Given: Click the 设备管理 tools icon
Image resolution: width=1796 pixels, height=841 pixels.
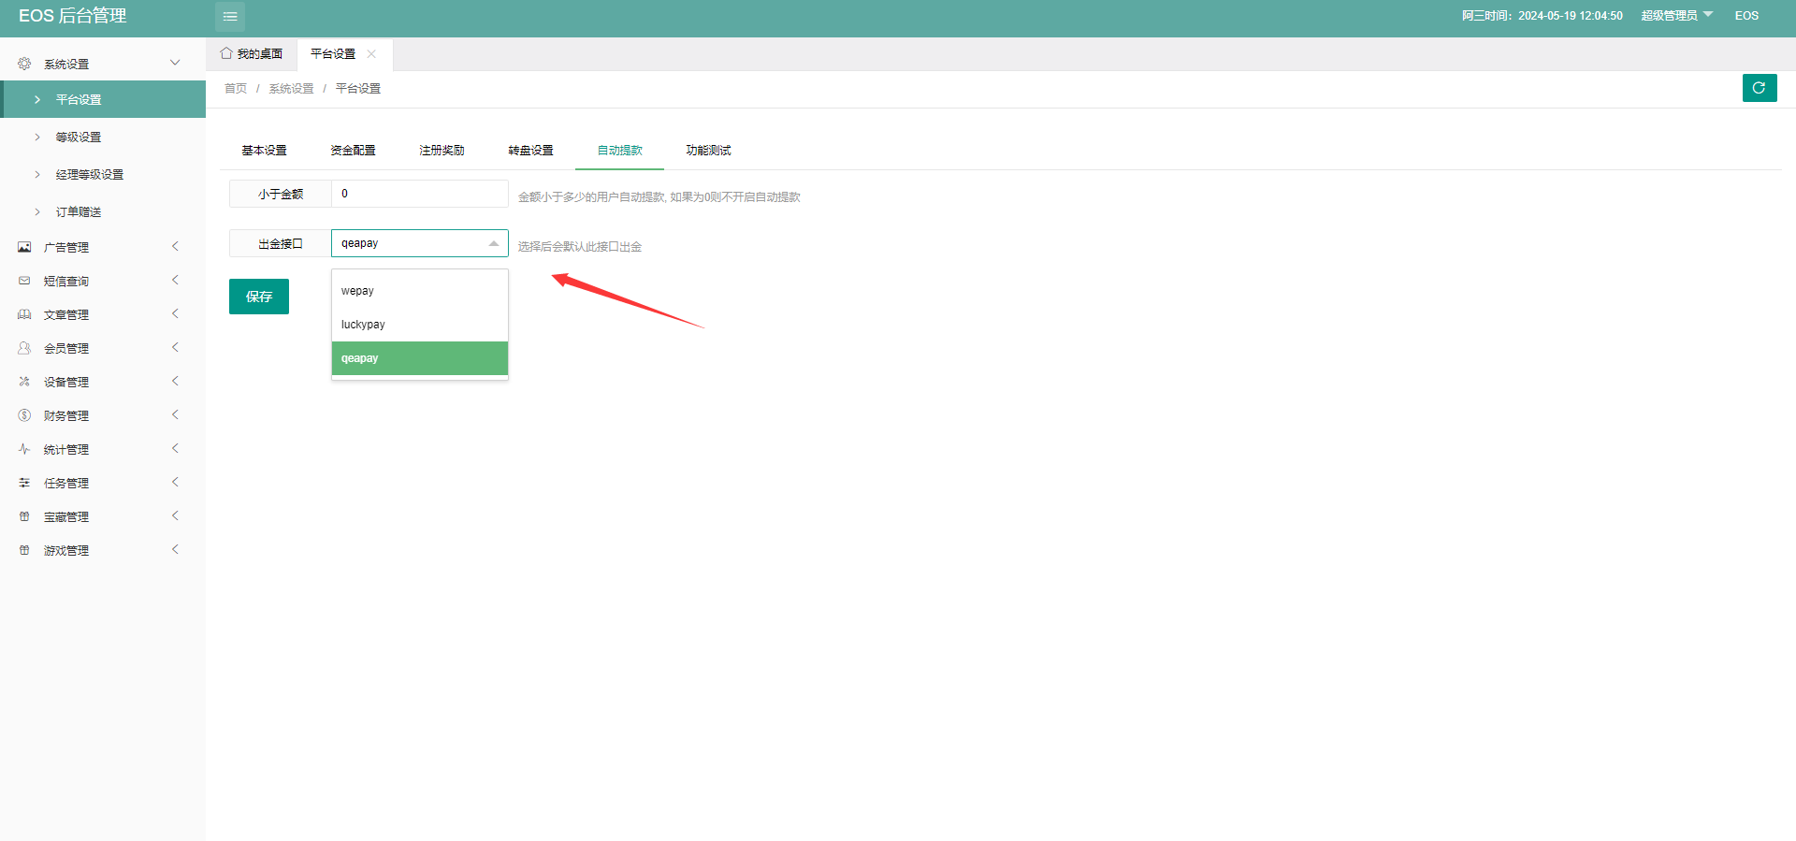Looking at the screenshot, I should tap(24, 382).
